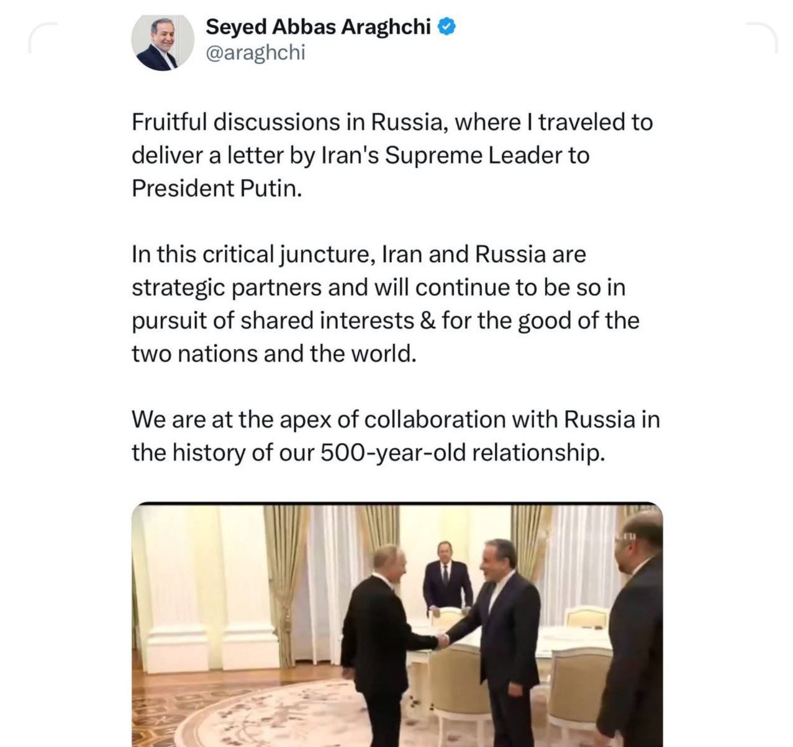This screenshot has height=747, width=793.
Task: Click the top-right rounded corner bracket
Action: click(761, 37)
